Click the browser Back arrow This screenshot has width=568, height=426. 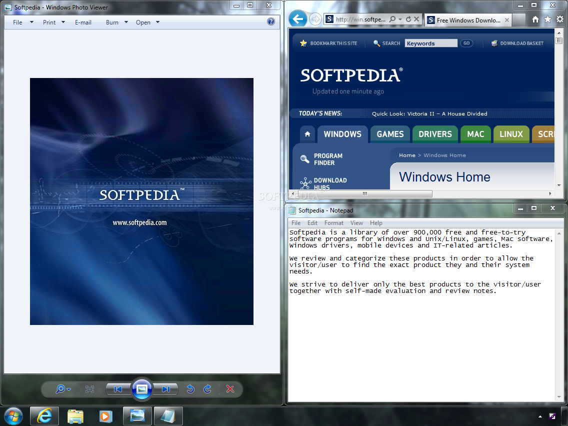[x=298, y=19]
